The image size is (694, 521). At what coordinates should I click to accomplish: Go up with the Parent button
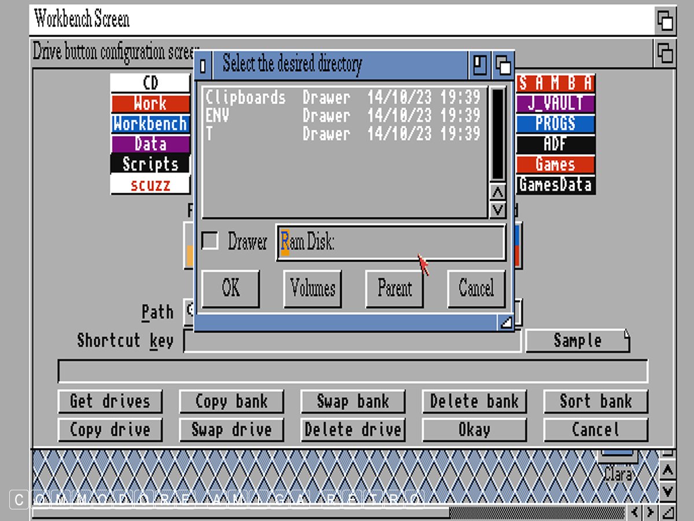pos(394,288)
